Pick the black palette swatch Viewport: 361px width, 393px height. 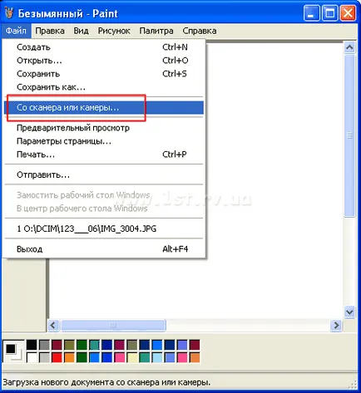tap(32, 345)
